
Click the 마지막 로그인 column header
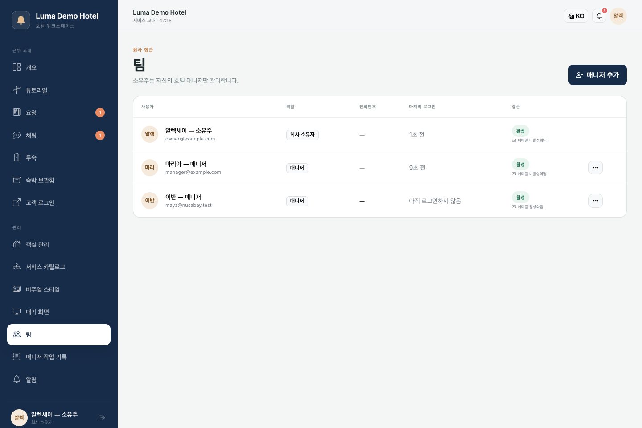click(x=422, y=107)
